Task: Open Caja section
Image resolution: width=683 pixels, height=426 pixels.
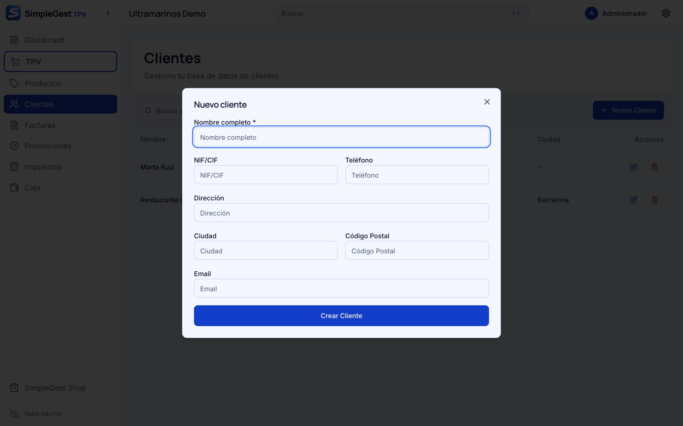Action: click(60, 187)
